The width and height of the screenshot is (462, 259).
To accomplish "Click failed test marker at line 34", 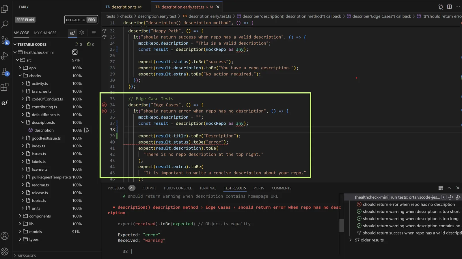I will pos(104,105).
